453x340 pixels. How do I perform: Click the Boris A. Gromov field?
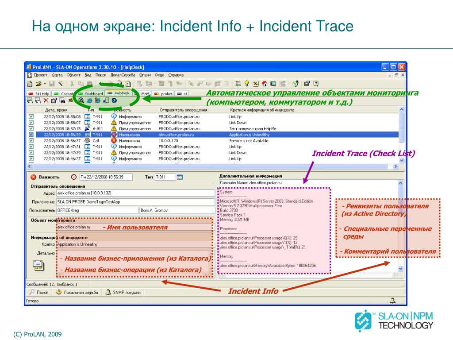click(177, 210)
